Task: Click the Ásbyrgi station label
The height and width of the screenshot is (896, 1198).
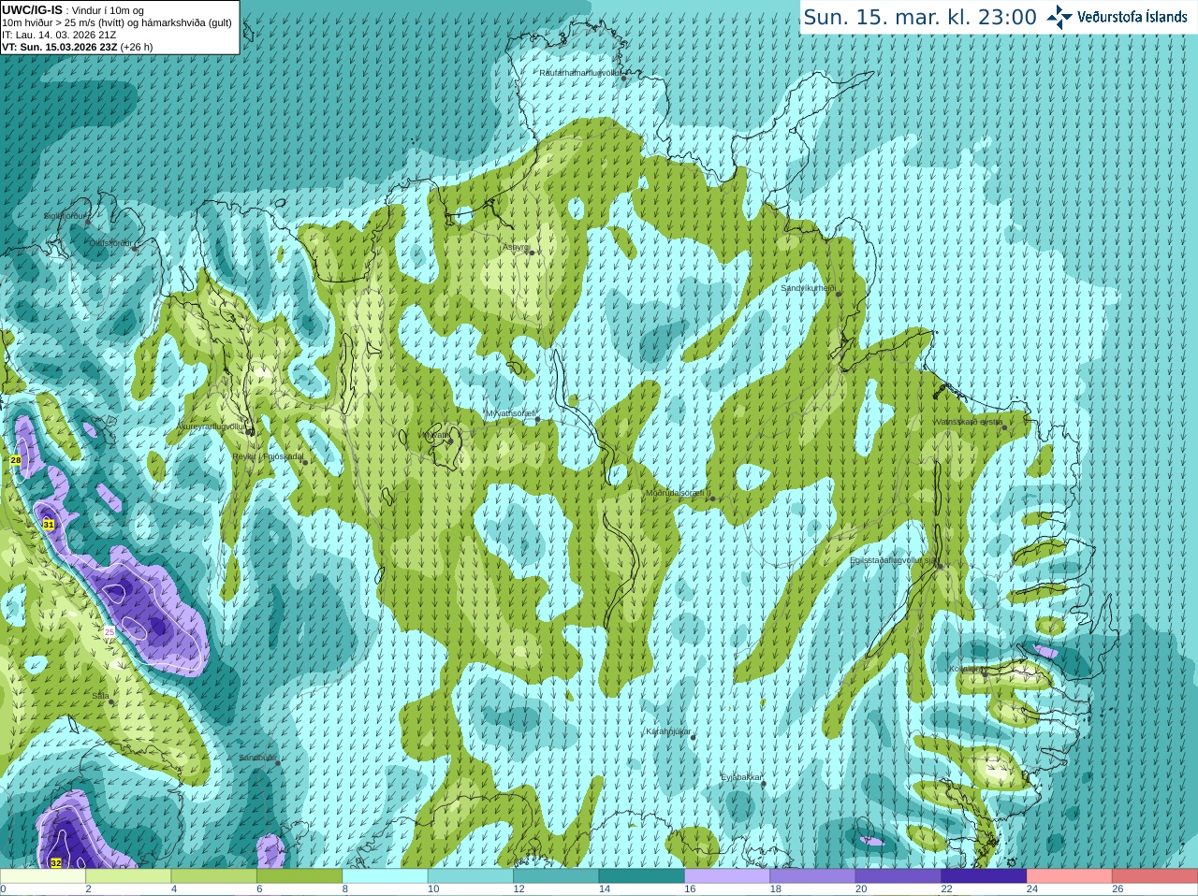Action: coord(516,247)
